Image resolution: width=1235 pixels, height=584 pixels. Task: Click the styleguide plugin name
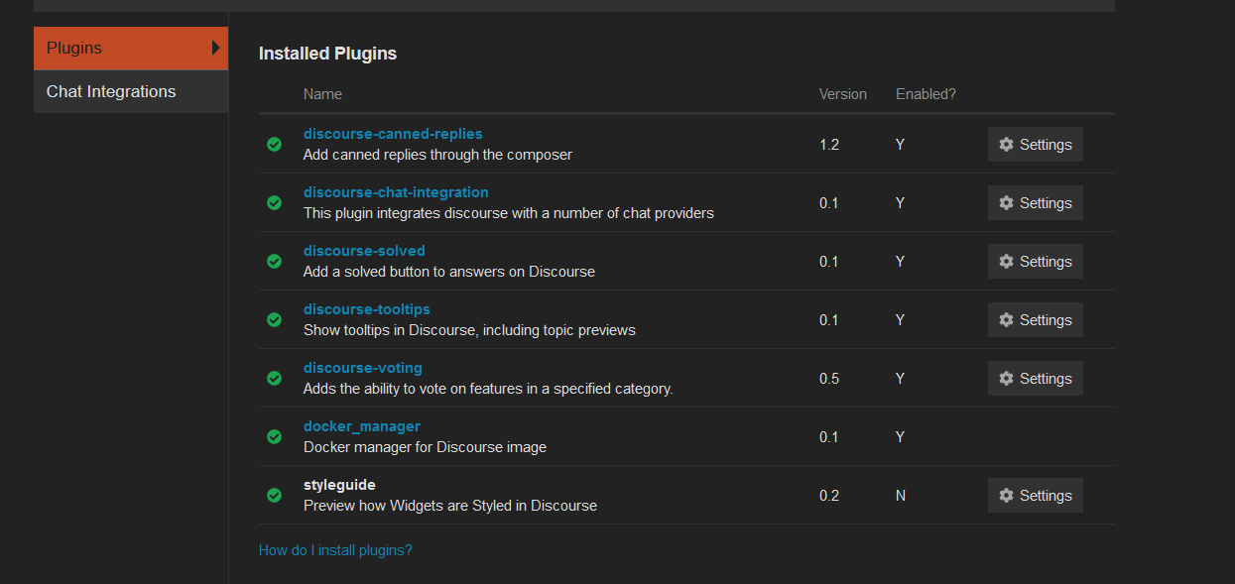[339, 485]
